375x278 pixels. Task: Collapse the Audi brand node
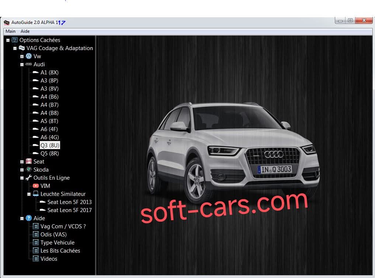[x=22, y=64]
